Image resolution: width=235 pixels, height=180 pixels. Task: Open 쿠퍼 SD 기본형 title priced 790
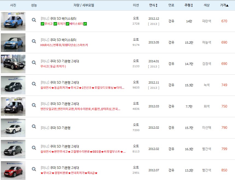(56, 128)
